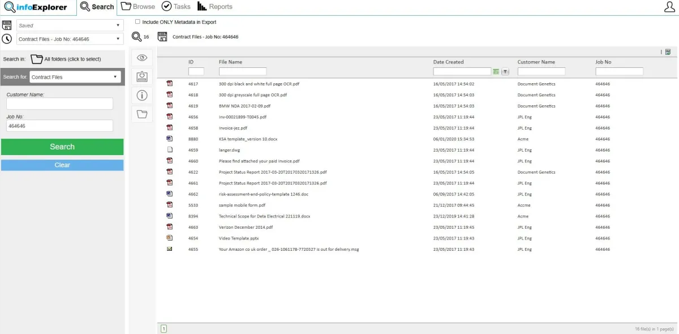This screenshot has width=679, height=334.
Task: Open the Search for Contract Files dropdown
Action: tap(117, 76)
